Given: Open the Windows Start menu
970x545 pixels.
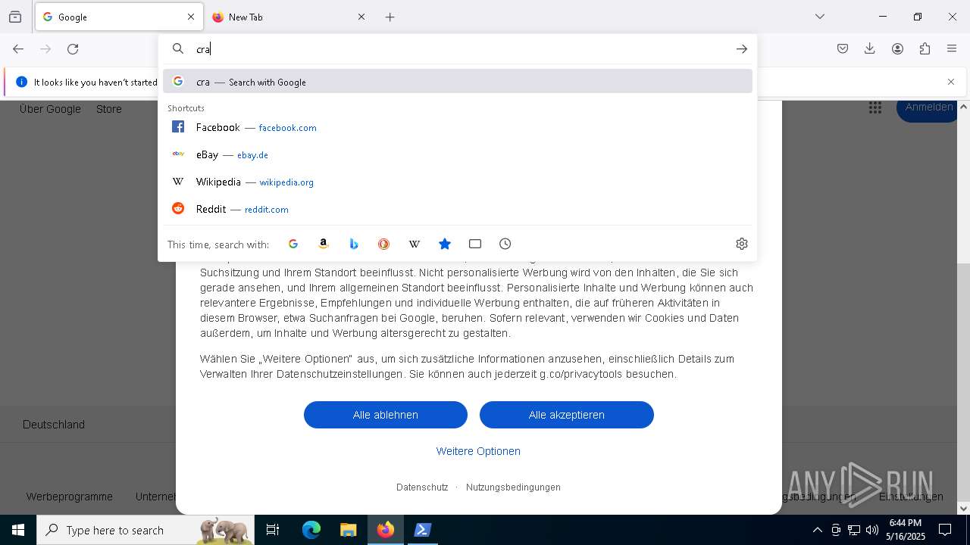Looking at the screenshot, I should (18, 530).
